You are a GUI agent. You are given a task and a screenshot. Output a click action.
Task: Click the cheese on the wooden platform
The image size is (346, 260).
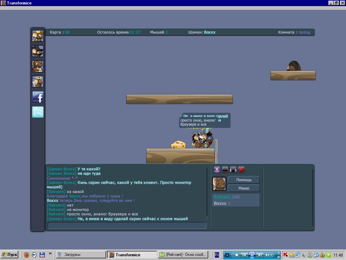178,144
